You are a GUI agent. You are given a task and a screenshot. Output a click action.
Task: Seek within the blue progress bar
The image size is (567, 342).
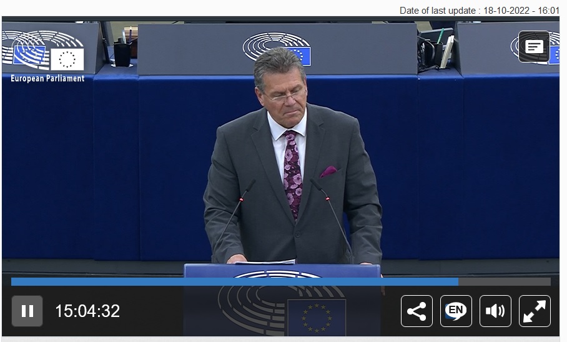(x=235, y=281)
